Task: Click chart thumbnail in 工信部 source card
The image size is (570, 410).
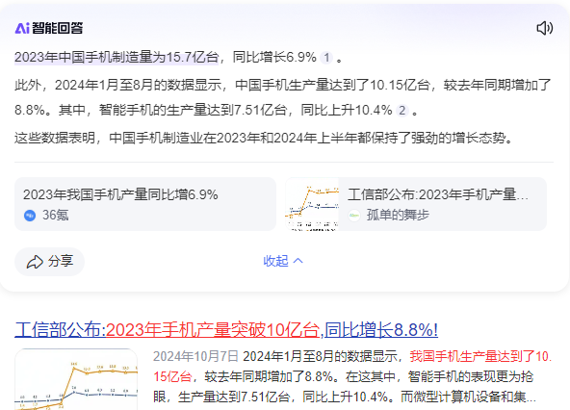Action: click(x=312, y=204)
